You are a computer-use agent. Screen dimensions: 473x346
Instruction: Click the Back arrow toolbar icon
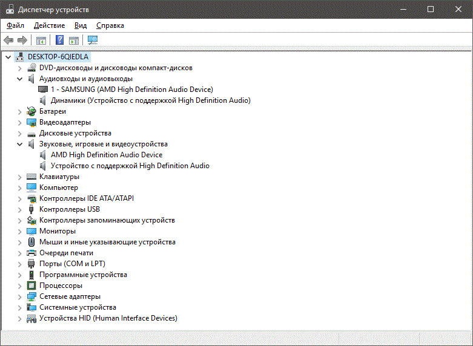click(8, 40)
